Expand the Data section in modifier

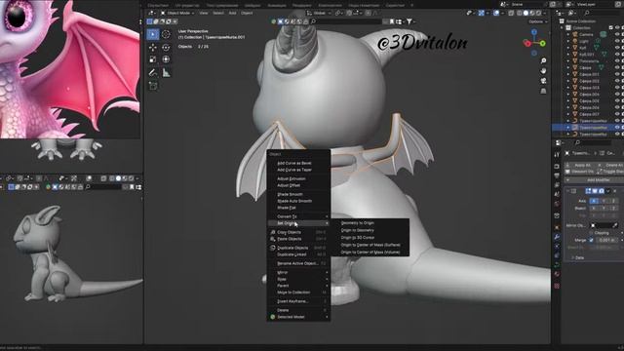tap(578, 257)
